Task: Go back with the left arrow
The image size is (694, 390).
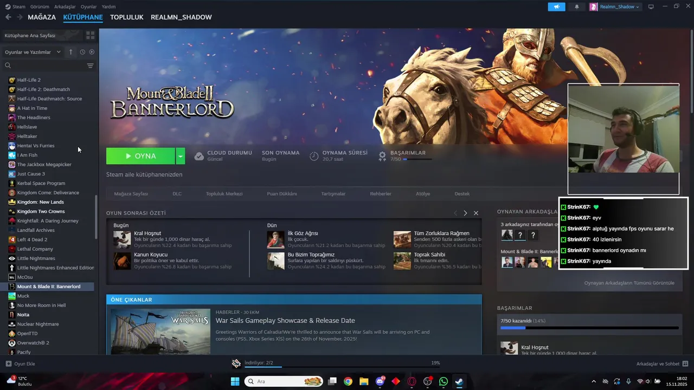Action: [8, 17]
